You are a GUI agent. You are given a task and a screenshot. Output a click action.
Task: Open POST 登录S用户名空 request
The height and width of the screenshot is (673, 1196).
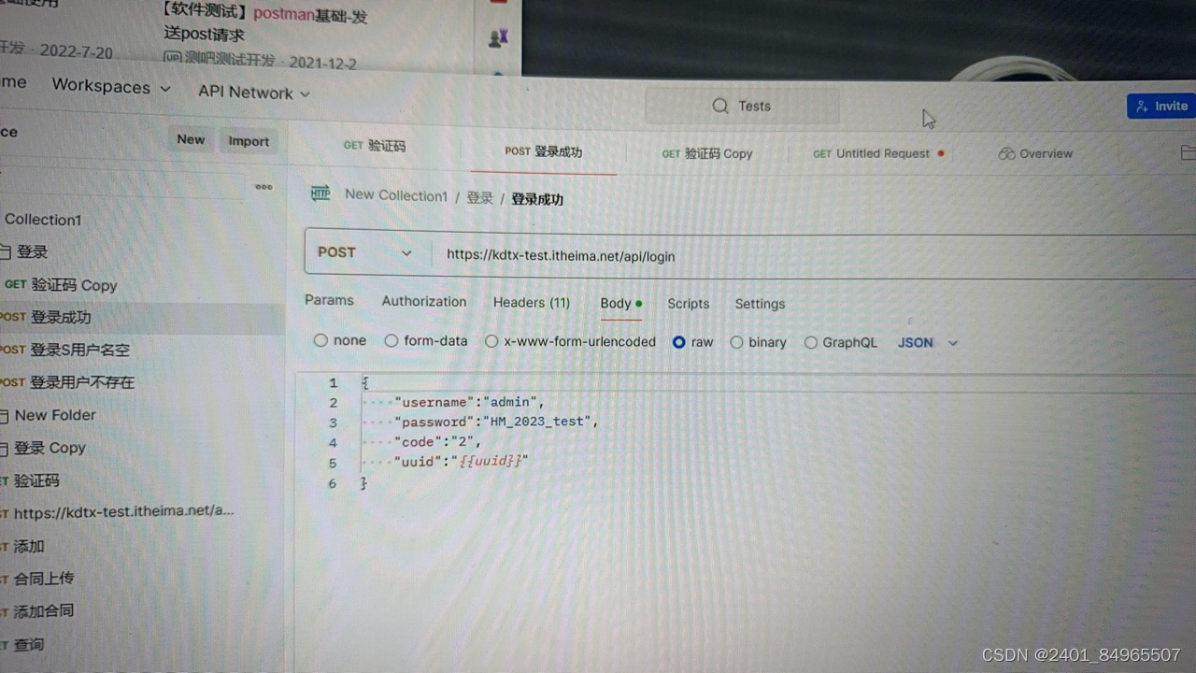[x=64, y=350]
